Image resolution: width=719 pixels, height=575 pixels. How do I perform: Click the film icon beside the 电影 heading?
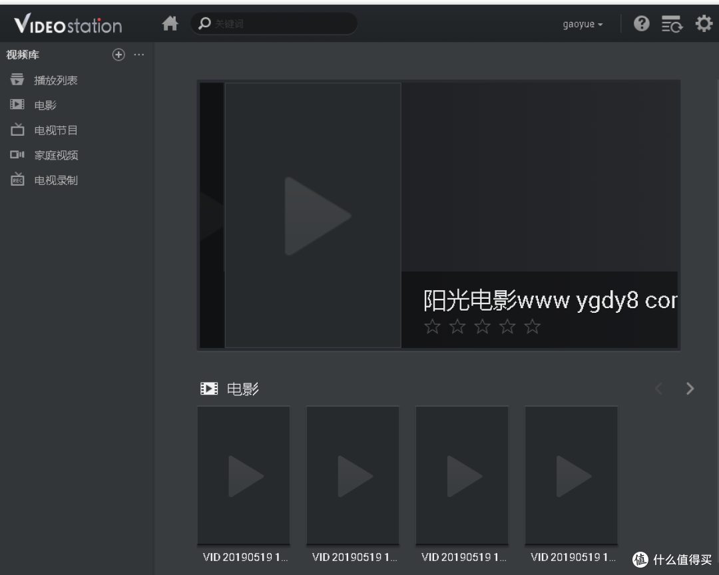click(x=209, y=389)
